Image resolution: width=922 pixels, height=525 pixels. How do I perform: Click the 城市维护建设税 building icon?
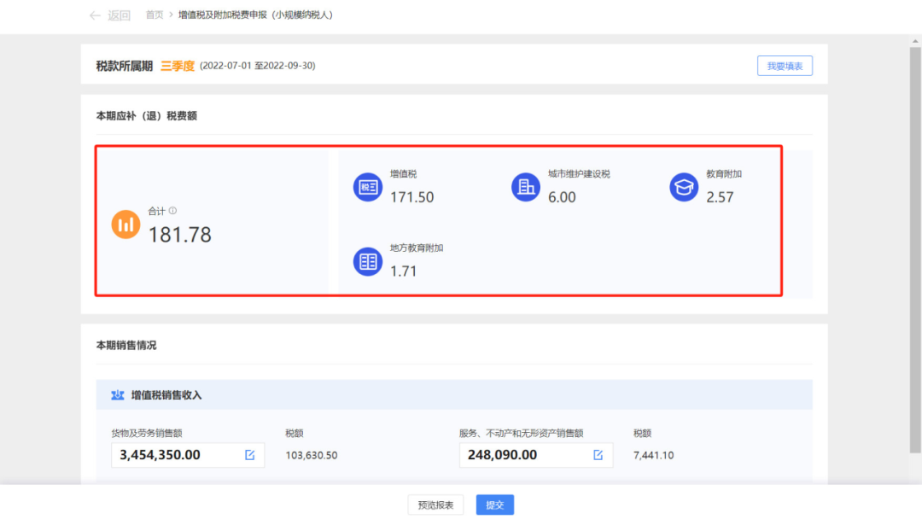[x=526, y=187]
